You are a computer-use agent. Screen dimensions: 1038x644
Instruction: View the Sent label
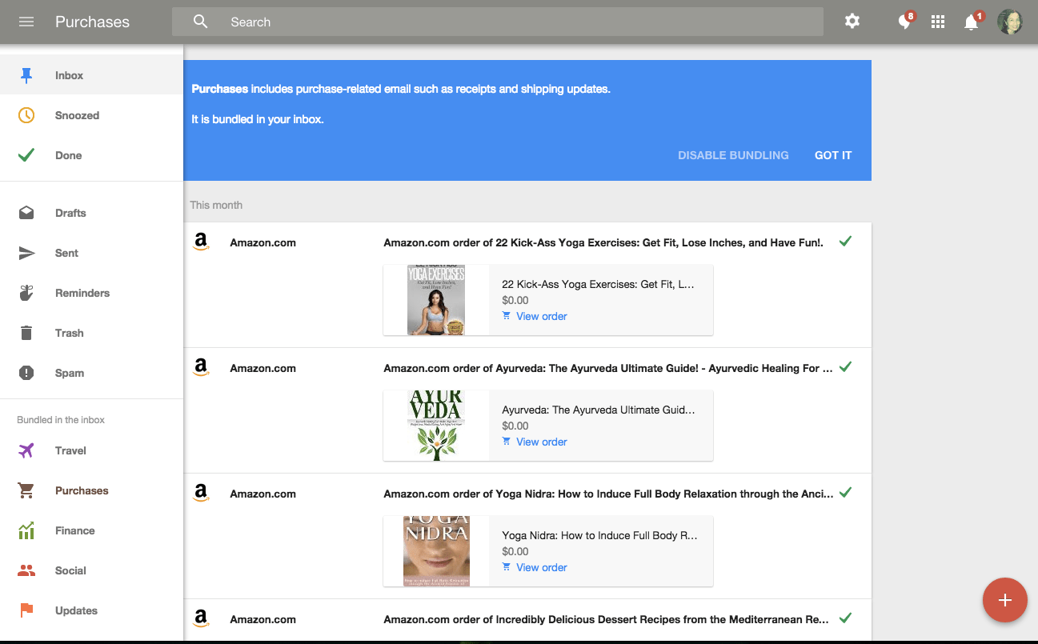66,253
